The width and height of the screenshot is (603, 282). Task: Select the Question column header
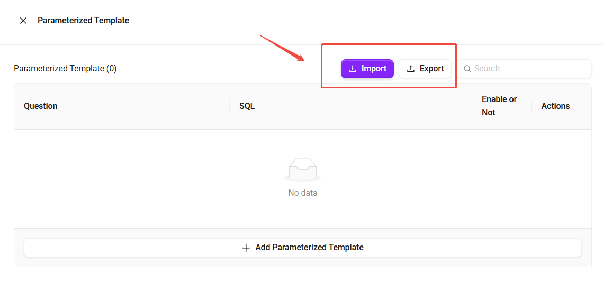tap(41, 106)
